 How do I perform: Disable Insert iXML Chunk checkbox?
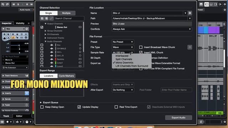click(x=141, y=52)
